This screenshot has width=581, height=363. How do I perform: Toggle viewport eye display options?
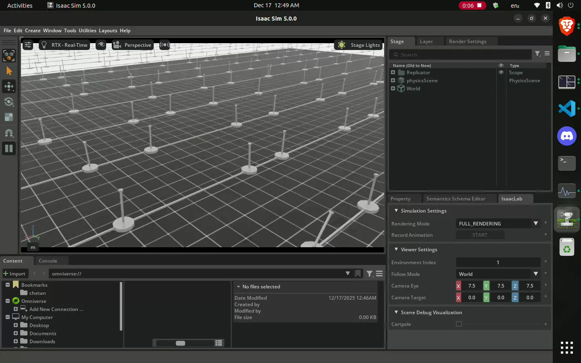101,45
